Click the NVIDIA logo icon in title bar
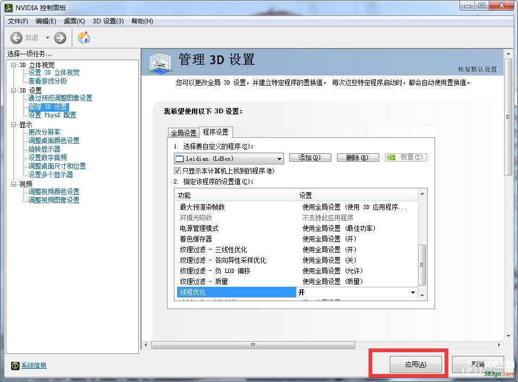Viewport: 518px width, 382px height. click(9, 7)
